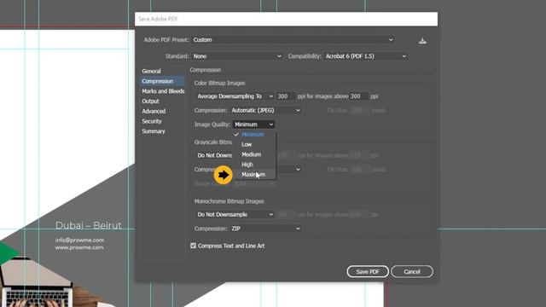The image size is (546, 307).
Task: Select the Output category
Action: 150,101
